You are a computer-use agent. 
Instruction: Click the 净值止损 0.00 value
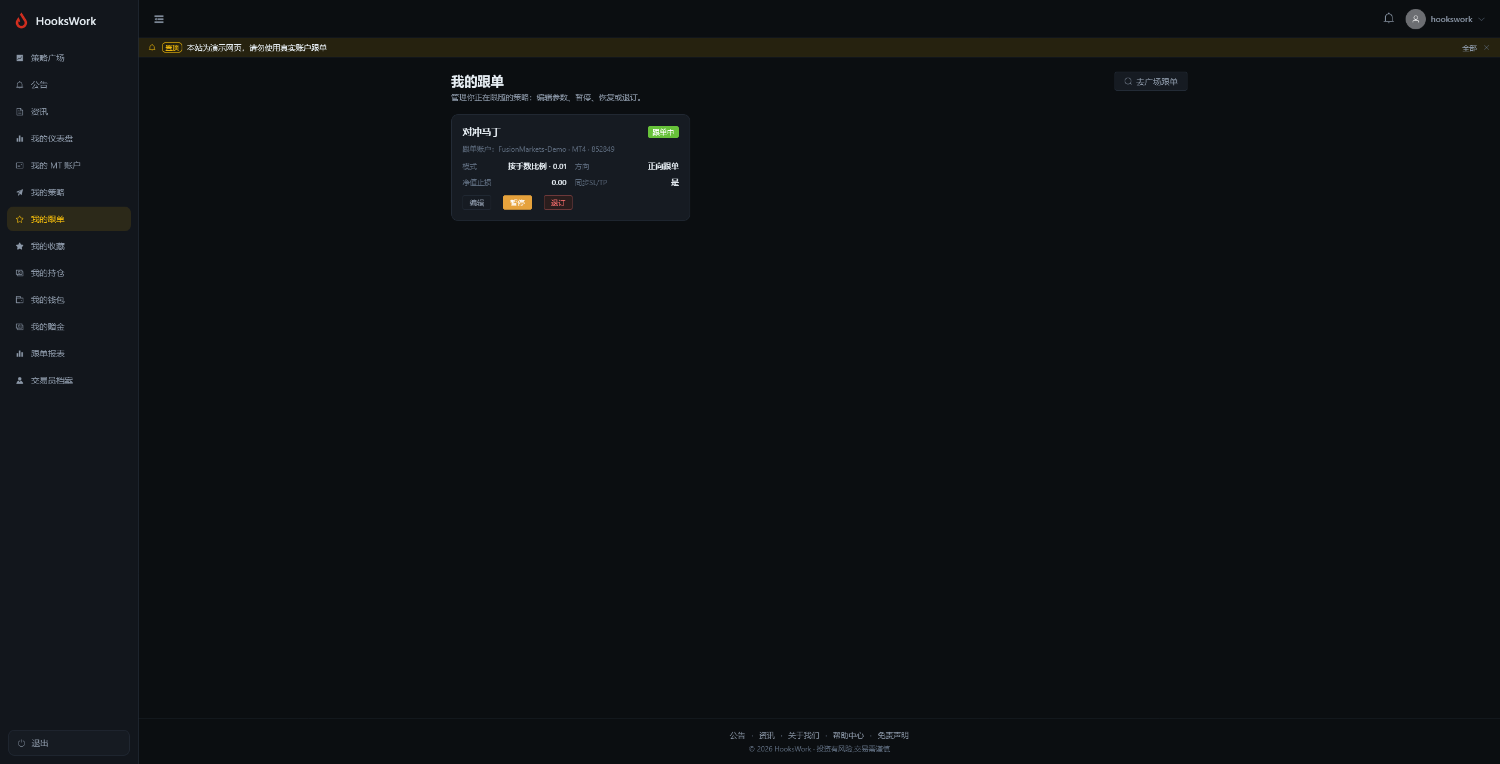(x=559, y=183)
